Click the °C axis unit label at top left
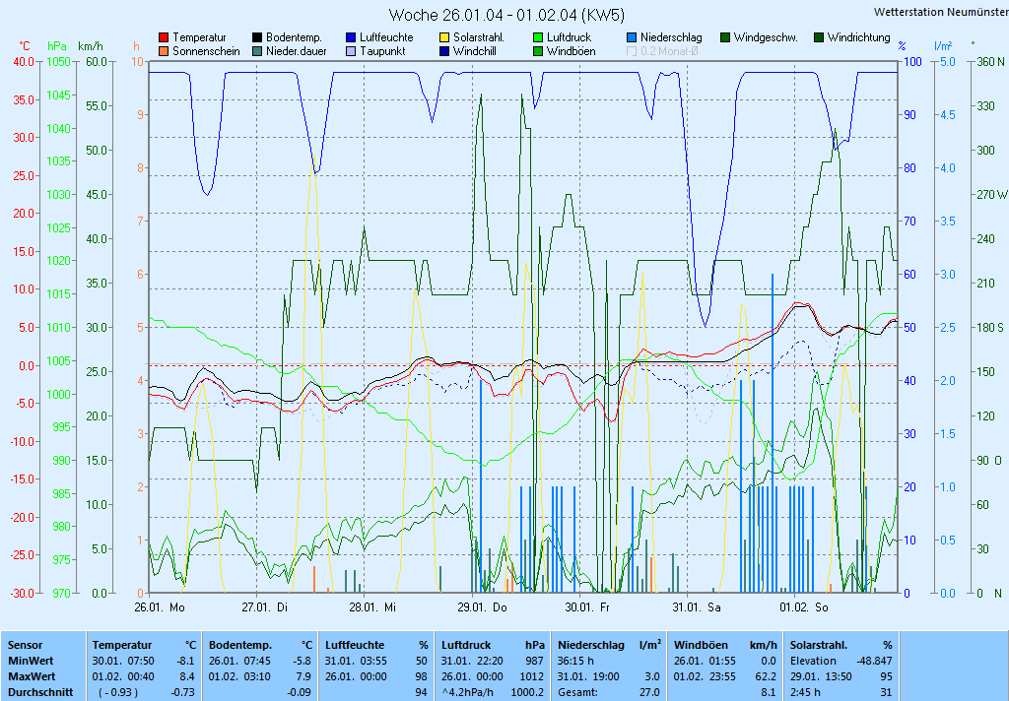This screenshot has height=701, width=1009. pyautogui.click(x=25, y=46)
